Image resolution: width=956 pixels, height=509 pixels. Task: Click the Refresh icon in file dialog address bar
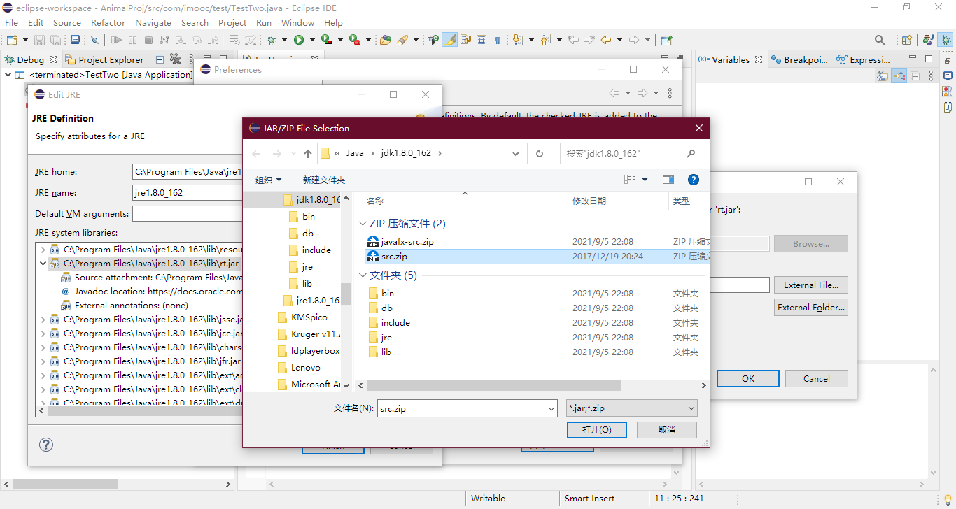pos(540,154)
